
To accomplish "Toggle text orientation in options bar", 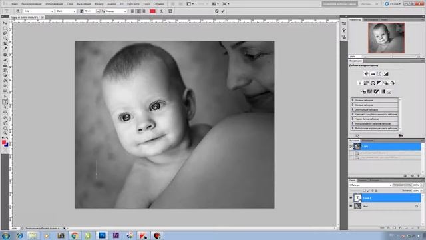I will [x=18, y=11].
